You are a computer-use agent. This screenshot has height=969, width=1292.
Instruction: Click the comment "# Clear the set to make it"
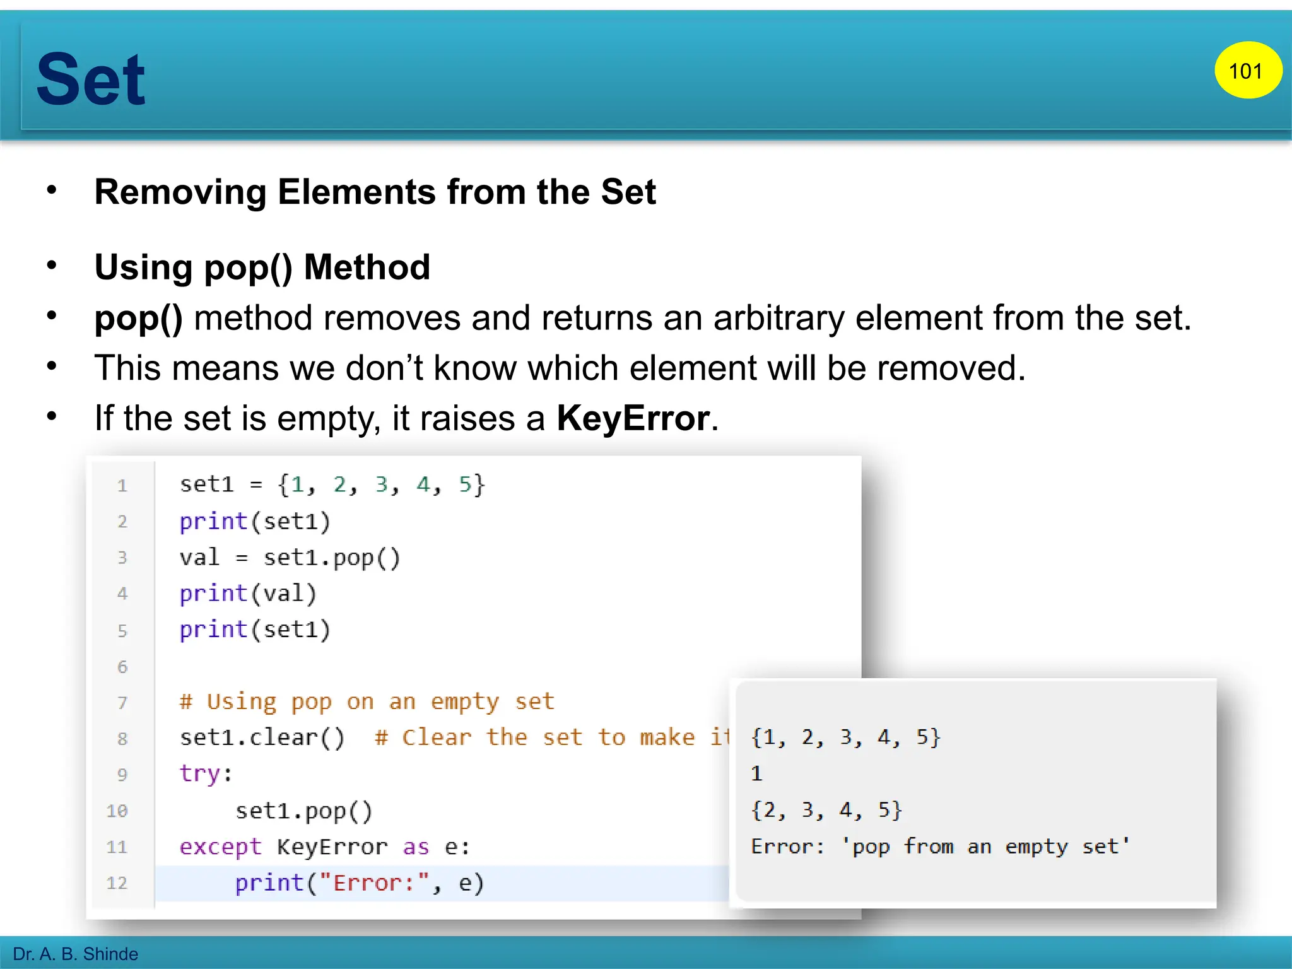pyautogui.click(x=552, y=737)
